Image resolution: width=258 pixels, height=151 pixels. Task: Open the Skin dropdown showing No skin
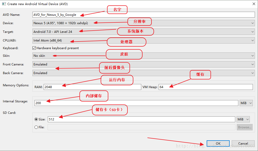(x=144, y=56)
